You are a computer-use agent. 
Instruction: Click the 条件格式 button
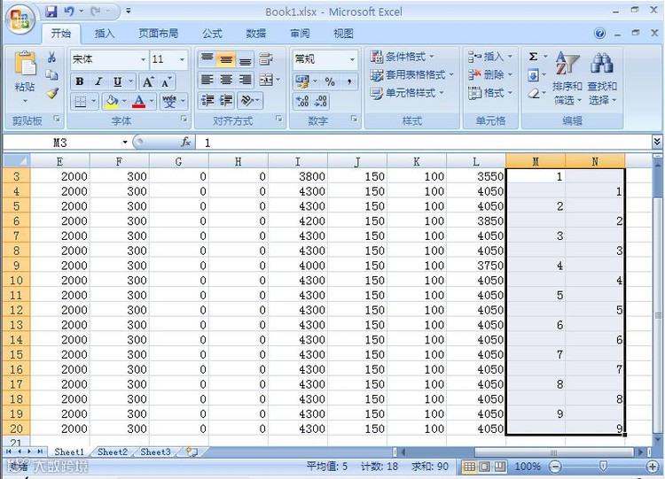[402, 57]
